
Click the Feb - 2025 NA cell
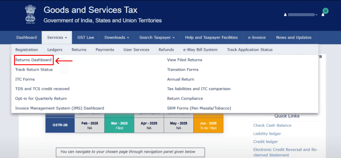[90, 125]
